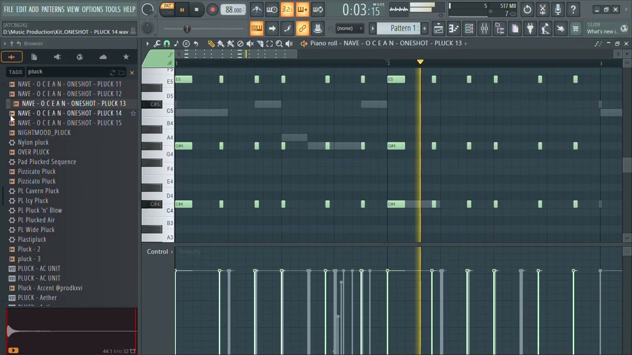
Task: Pick the Slice tool in piano roll
Action: pyautogui.click(x=260, y=43)
